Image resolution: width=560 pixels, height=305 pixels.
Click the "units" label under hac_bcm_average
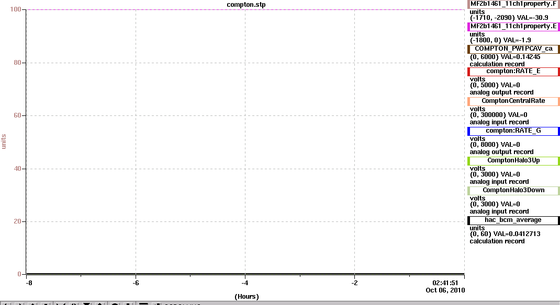click(477, 228)
